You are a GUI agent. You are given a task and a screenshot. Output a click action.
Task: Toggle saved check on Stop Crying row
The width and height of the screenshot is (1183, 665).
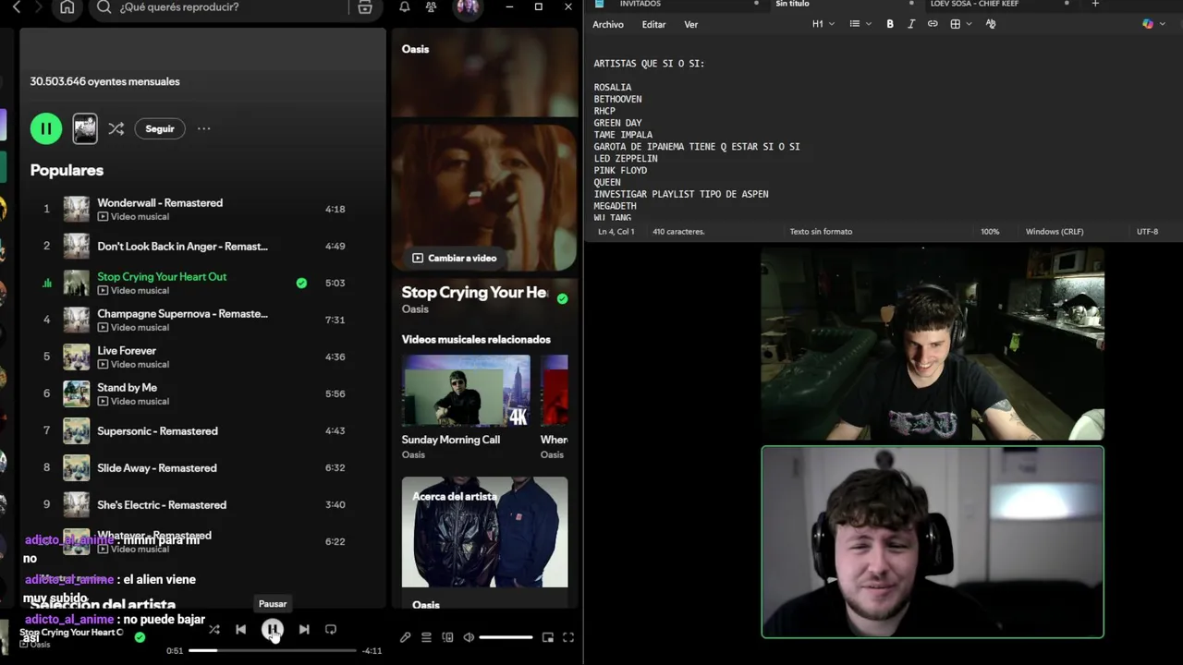point(301,283)
